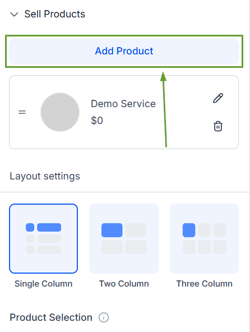
Task: Choose the Three Column layout
Action: (204, 238)
